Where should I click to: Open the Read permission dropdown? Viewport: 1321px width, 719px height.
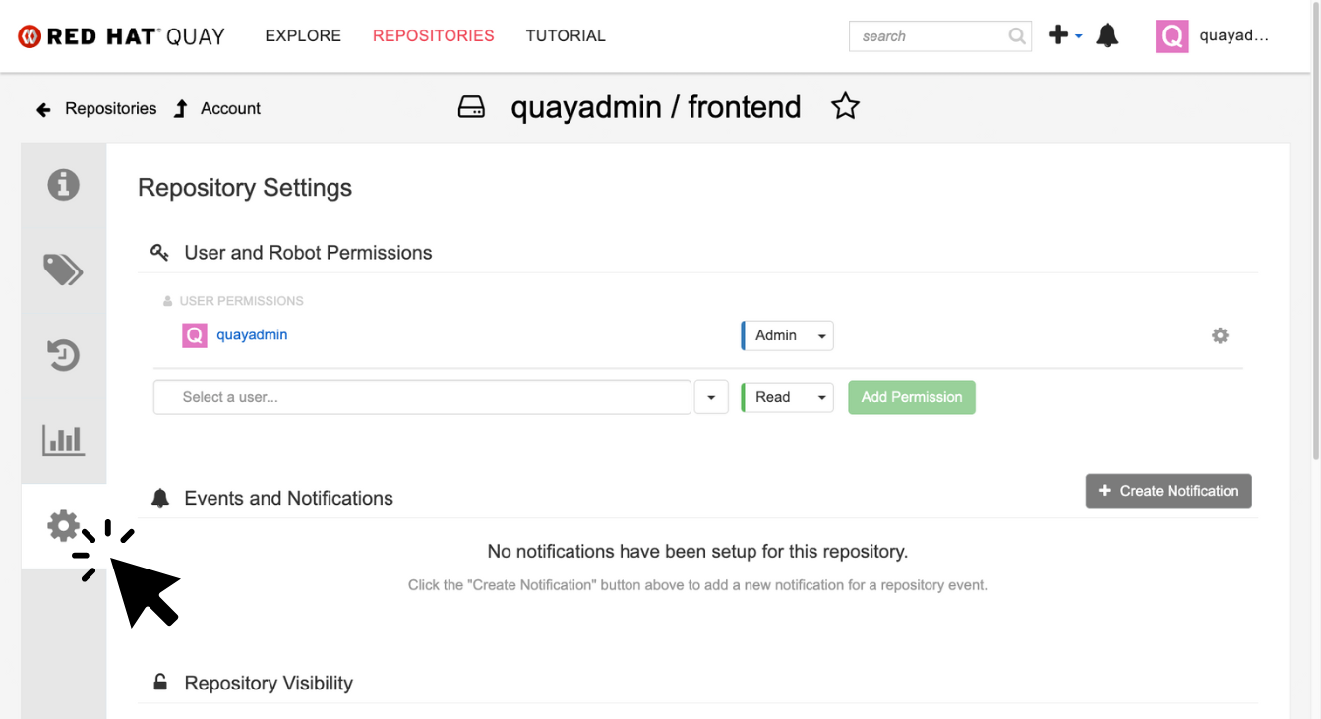coord(787,397)
